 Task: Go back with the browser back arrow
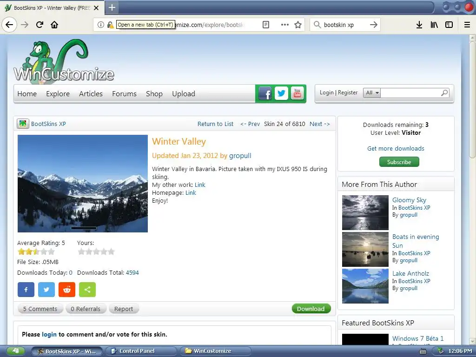point(9,25)
